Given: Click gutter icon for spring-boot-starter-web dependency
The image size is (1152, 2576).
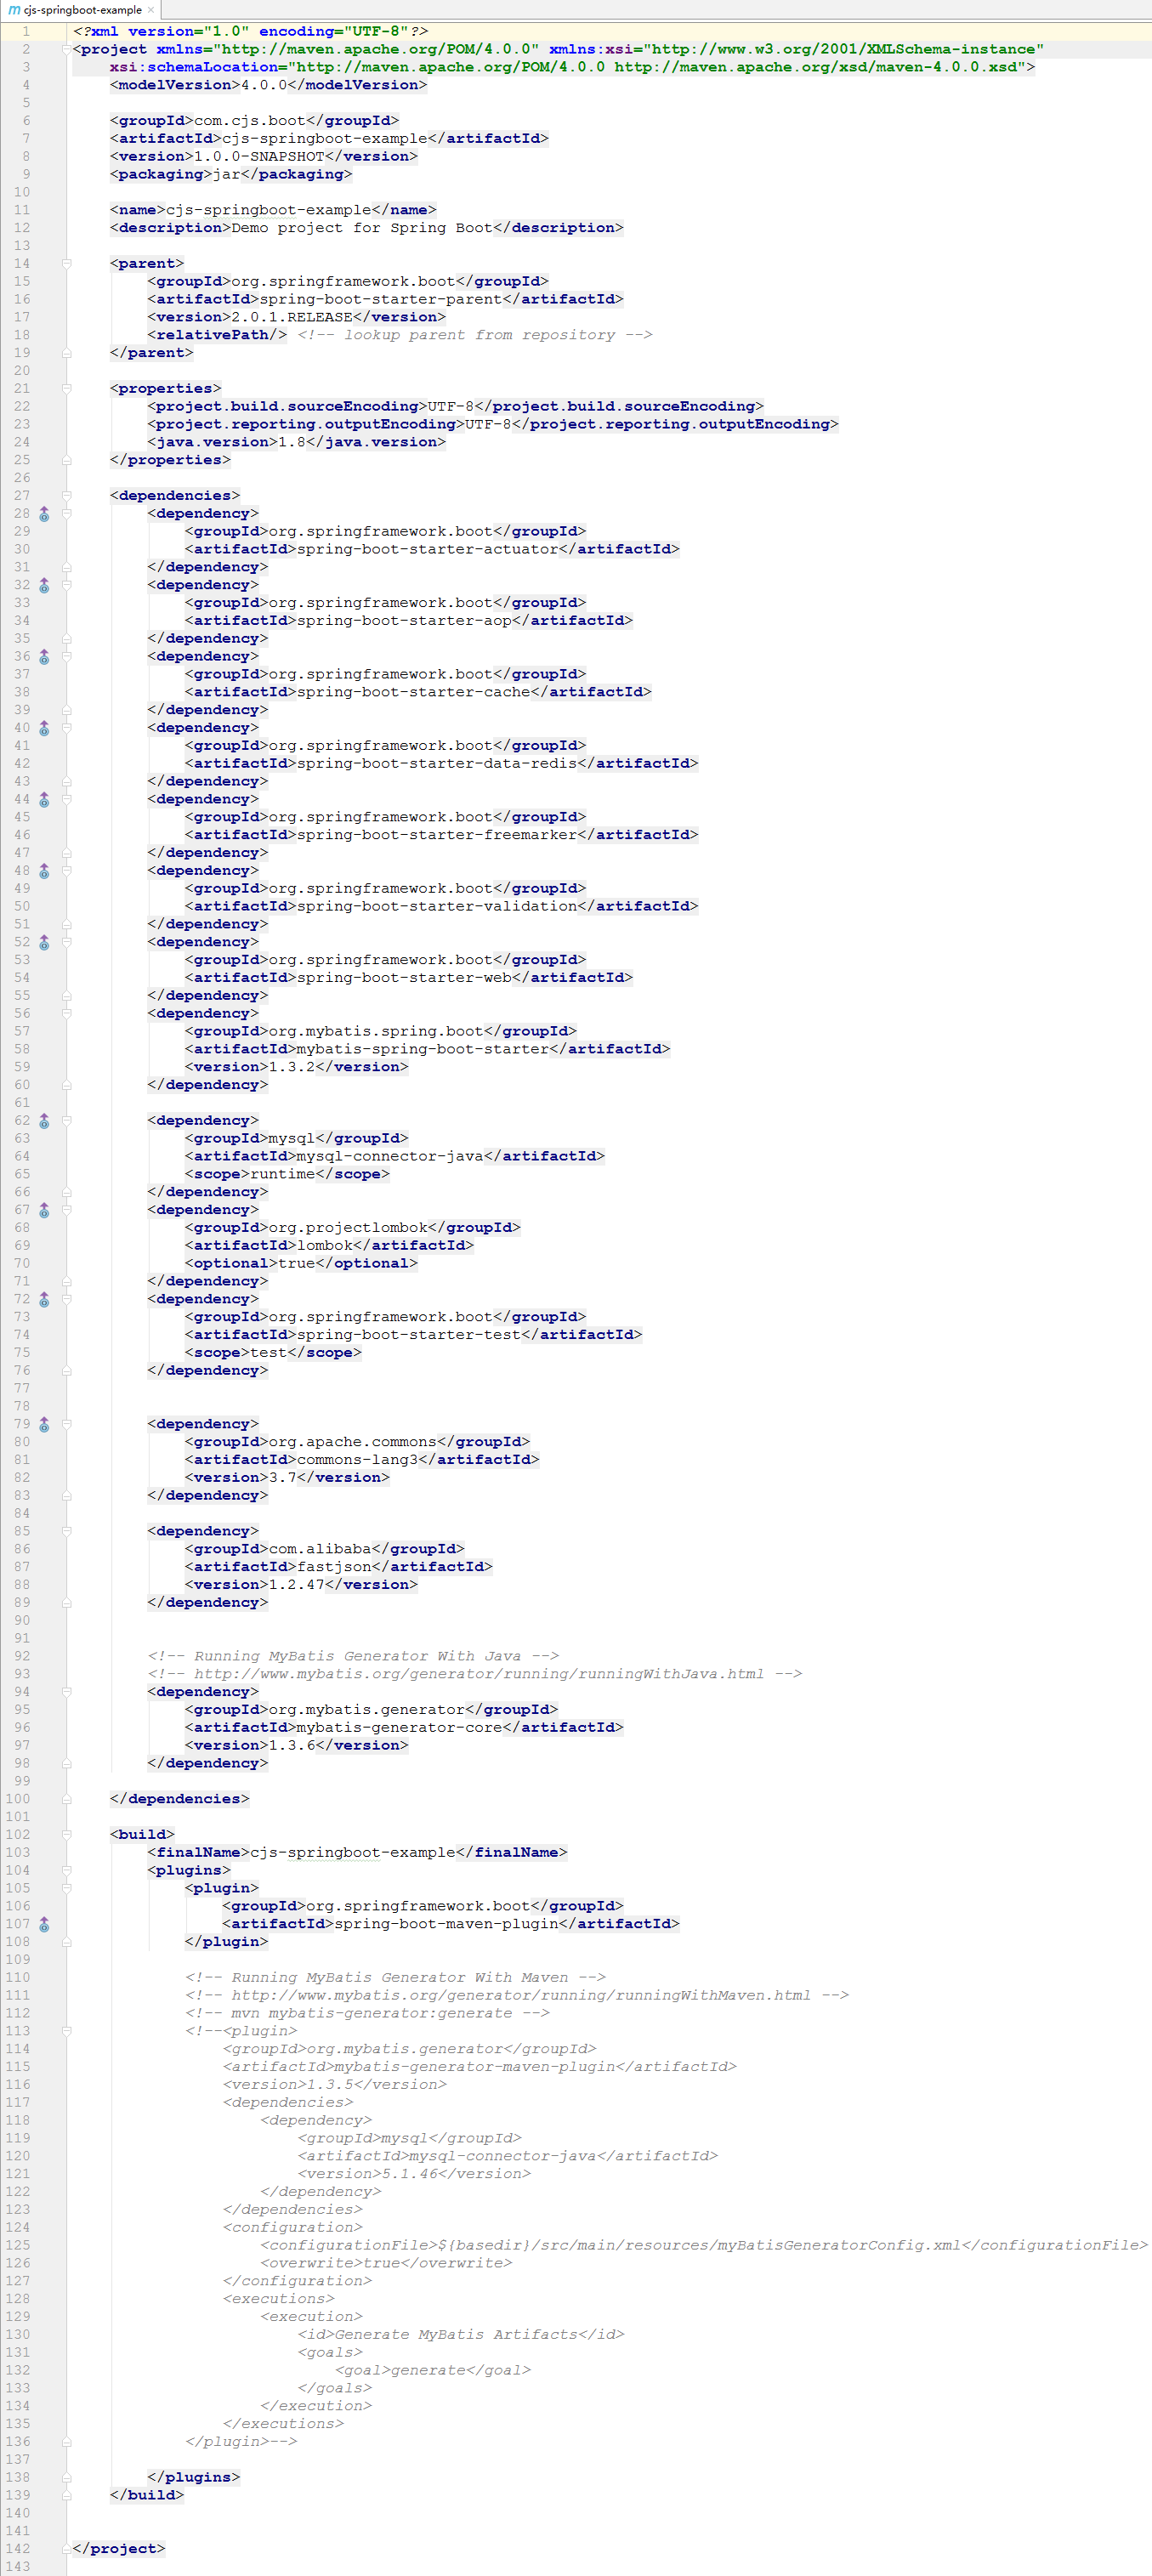Looking at the screenshot, I should pos(44,942).
